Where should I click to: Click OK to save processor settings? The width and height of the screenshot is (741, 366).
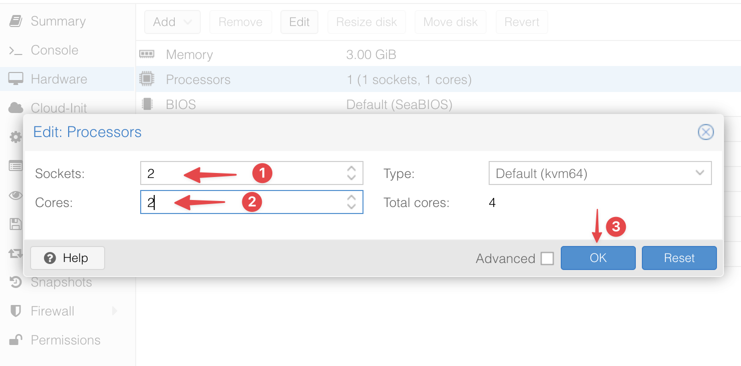[x=598, y=258]
